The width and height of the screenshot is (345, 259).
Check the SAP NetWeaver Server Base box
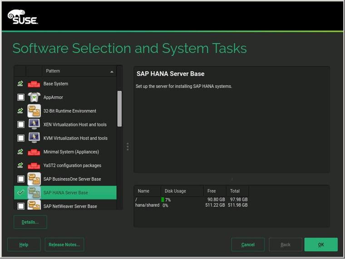(x=21, y=206)
